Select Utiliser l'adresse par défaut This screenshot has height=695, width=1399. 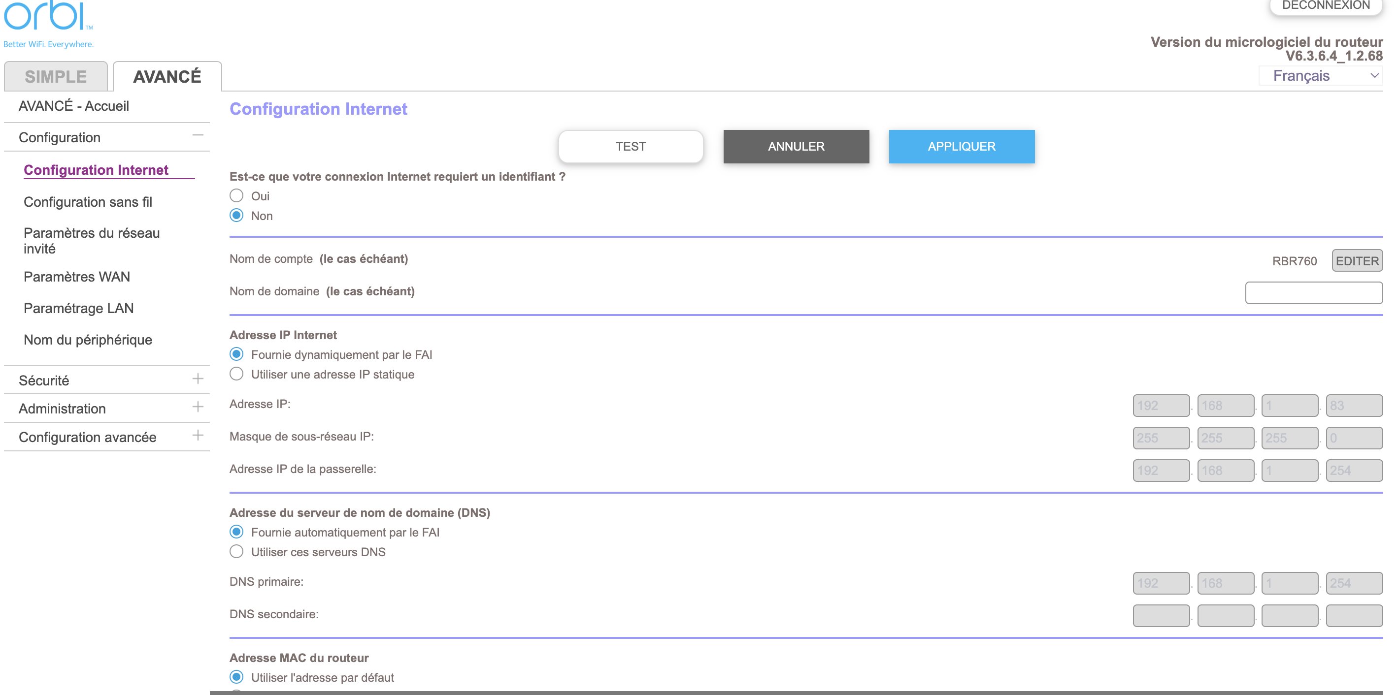tap(236, 677)
